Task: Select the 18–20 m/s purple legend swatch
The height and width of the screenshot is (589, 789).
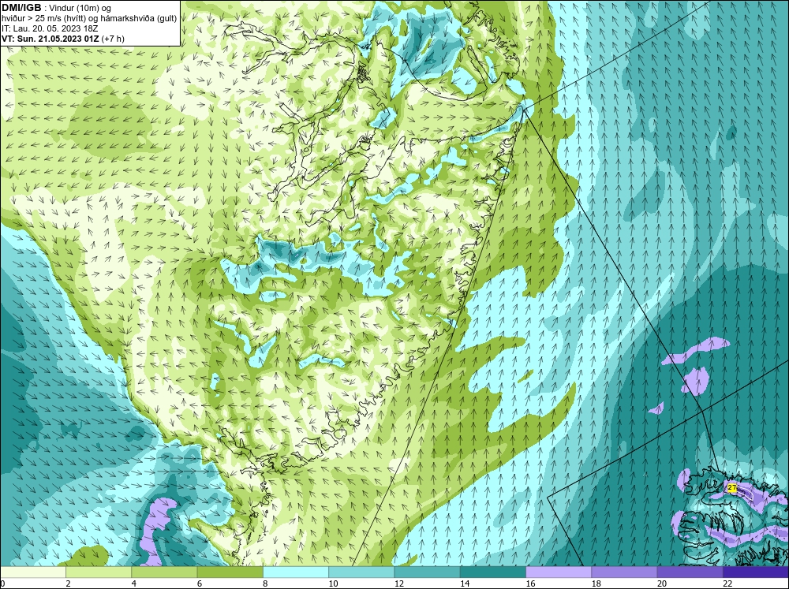Action: point(624,572)
